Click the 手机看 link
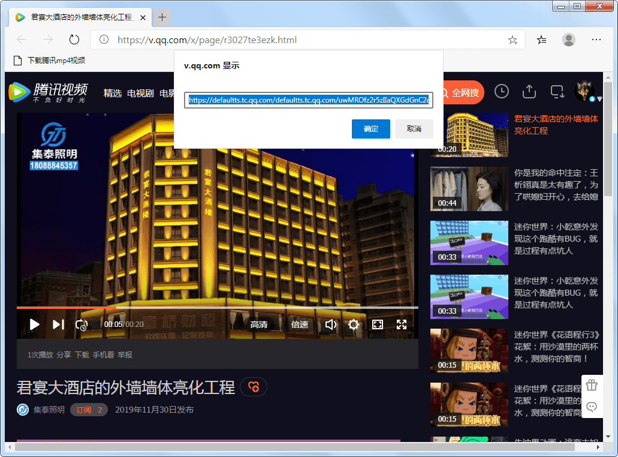 click(x=103, y=355)
